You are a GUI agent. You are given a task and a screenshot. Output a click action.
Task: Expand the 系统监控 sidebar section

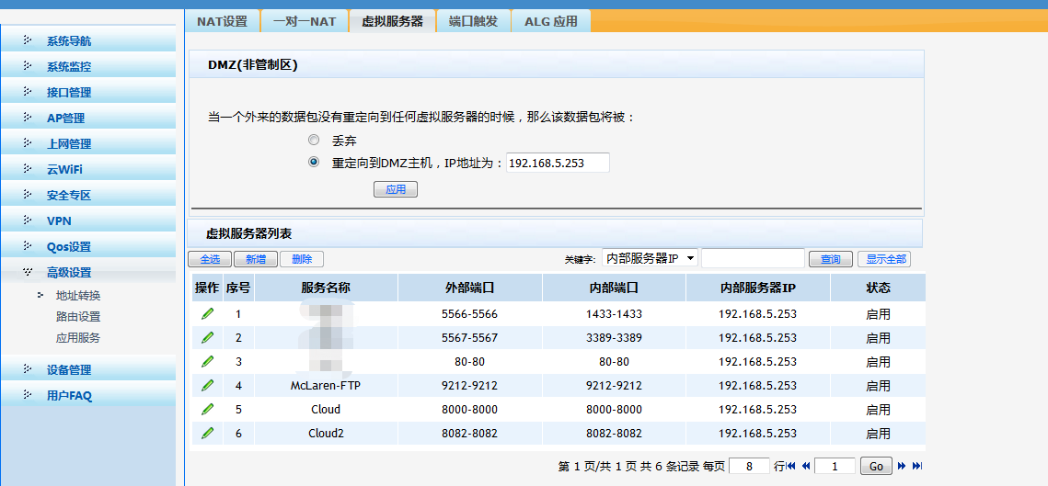pos(69,67)
